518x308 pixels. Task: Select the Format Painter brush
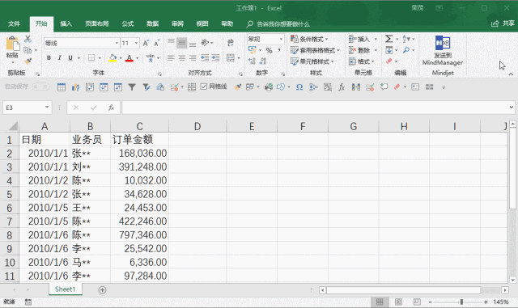(28, 61)
